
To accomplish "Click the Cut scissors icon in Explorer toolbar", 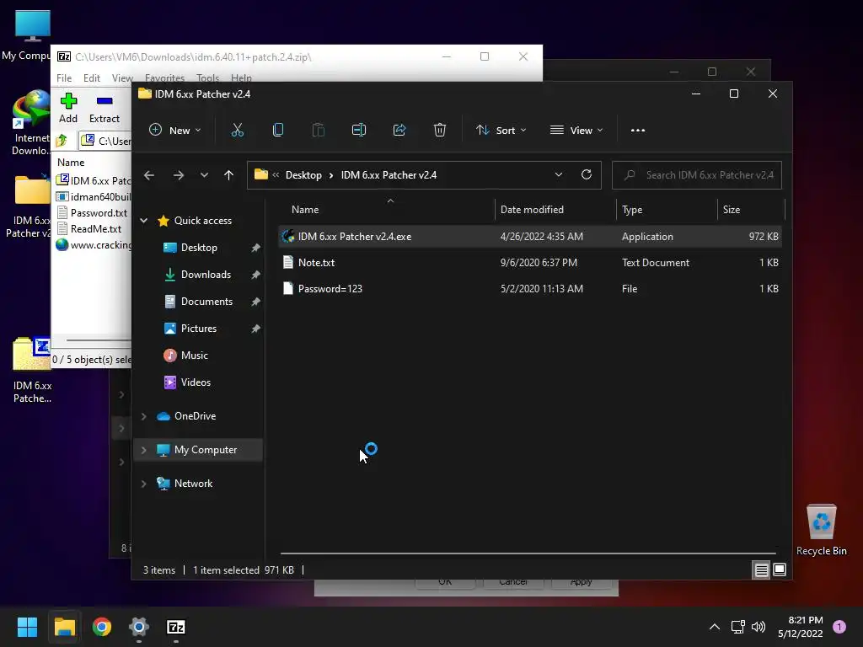I will [237, 130].
